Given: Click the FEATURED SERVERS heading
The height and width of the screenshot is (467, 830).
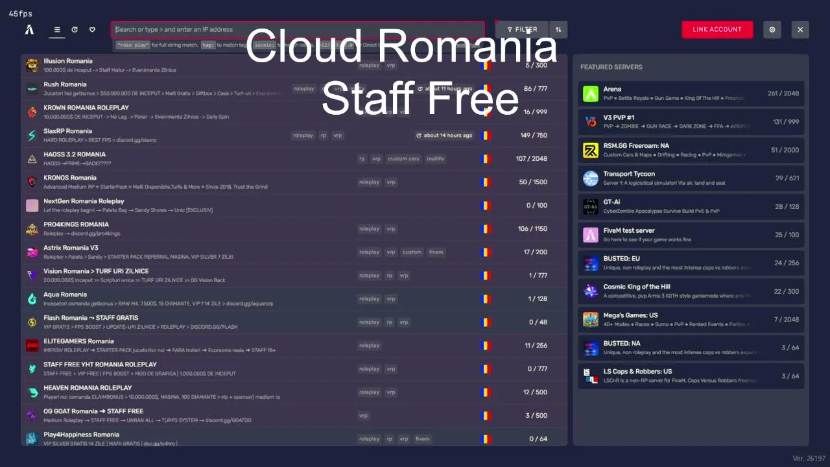Looking at the screenshot, I should [611, 67].
